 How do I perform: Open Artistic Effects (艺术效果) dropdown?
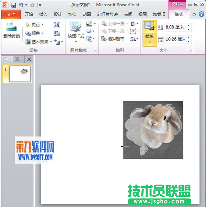point(38,42)
